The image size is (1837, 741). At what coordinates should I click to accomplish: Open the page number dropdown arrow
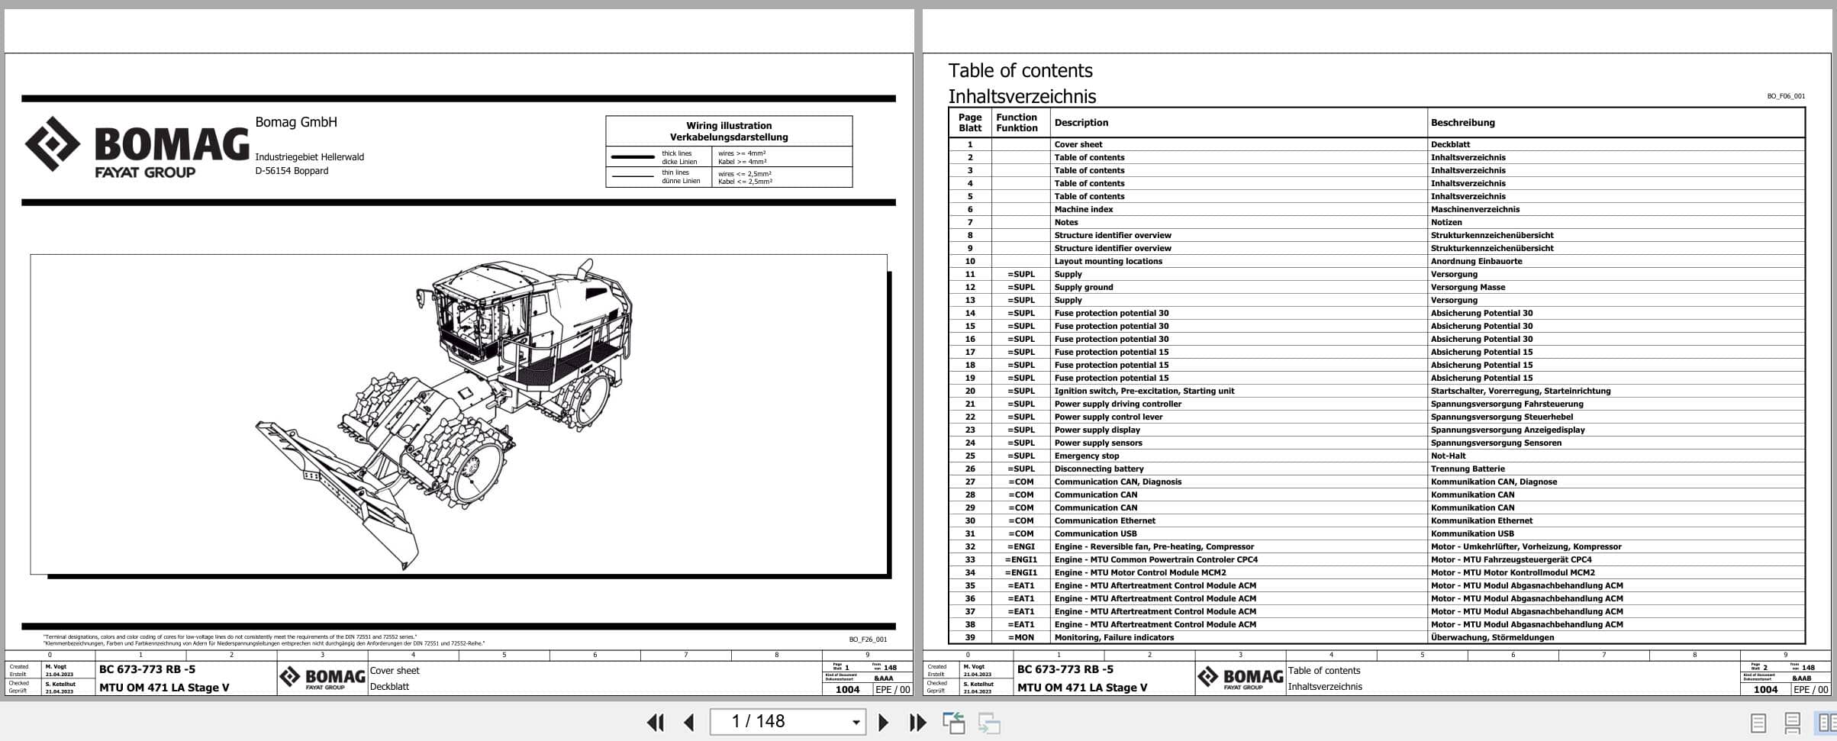tap(856, 722)
